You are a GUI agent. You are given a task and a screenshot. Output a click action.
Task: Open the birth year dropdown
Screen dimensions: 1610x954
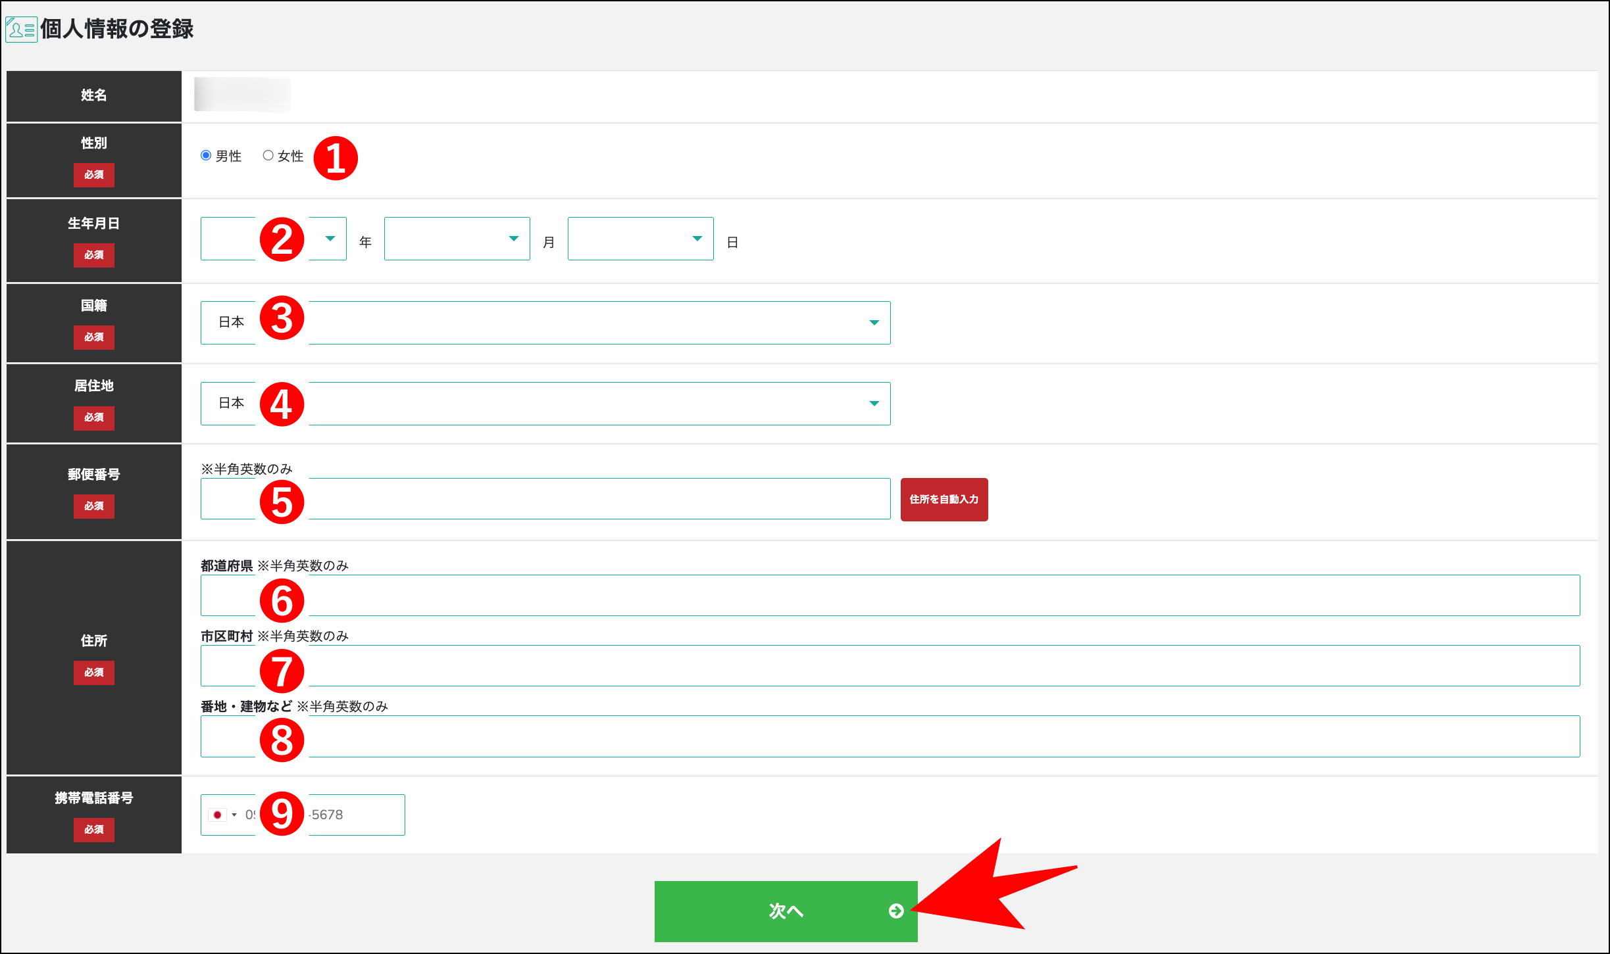[x=329, y=239]
